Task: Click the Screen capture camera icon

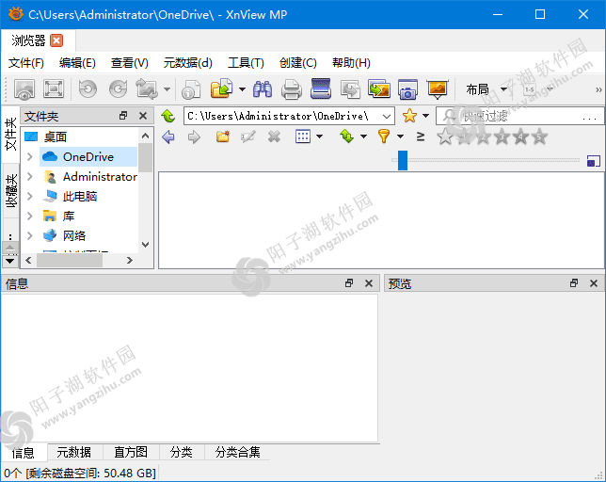Action: (x=408, y=89)
